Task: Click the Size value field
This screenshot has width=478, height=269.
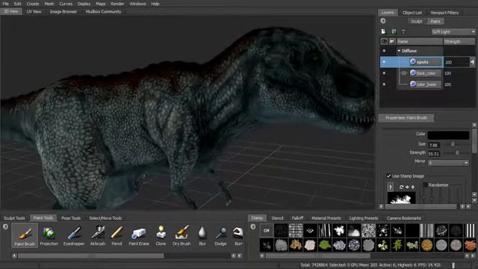Action: tap(434, 145)
